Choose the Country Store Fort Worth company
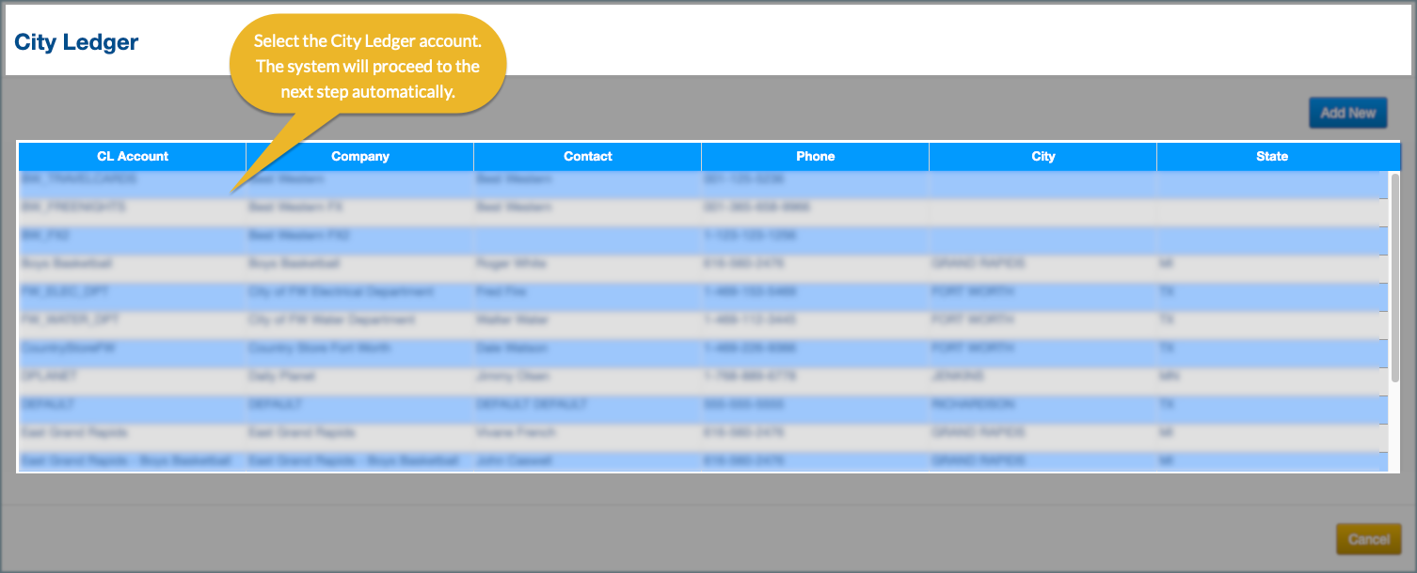The height and width of the screenshot is (573, 1417). [320, 348]
